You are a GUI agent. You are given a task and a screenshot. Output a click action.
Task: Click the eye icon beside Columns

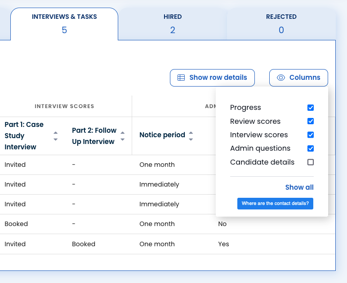tap(281, 78)
